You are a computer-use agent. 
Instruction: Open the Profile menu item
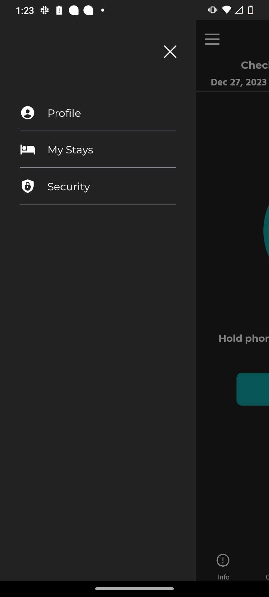click(x=98, y=113)
